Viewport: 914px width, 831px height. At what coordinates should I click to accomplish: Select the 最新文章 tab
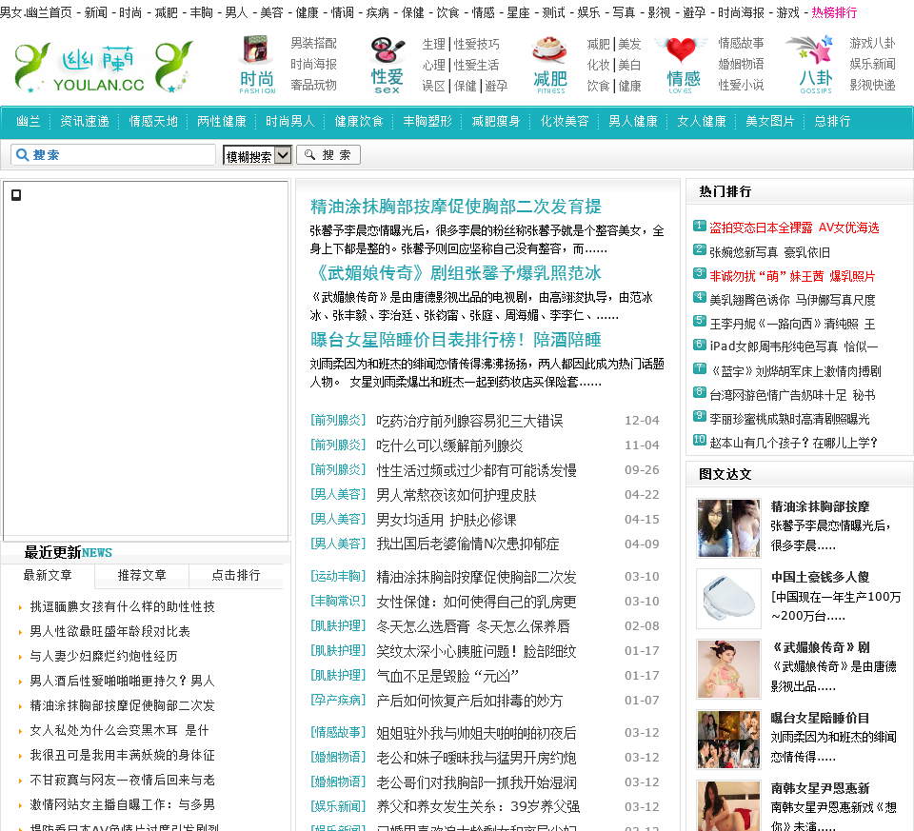pyautogui.click(x=48, y=575)
